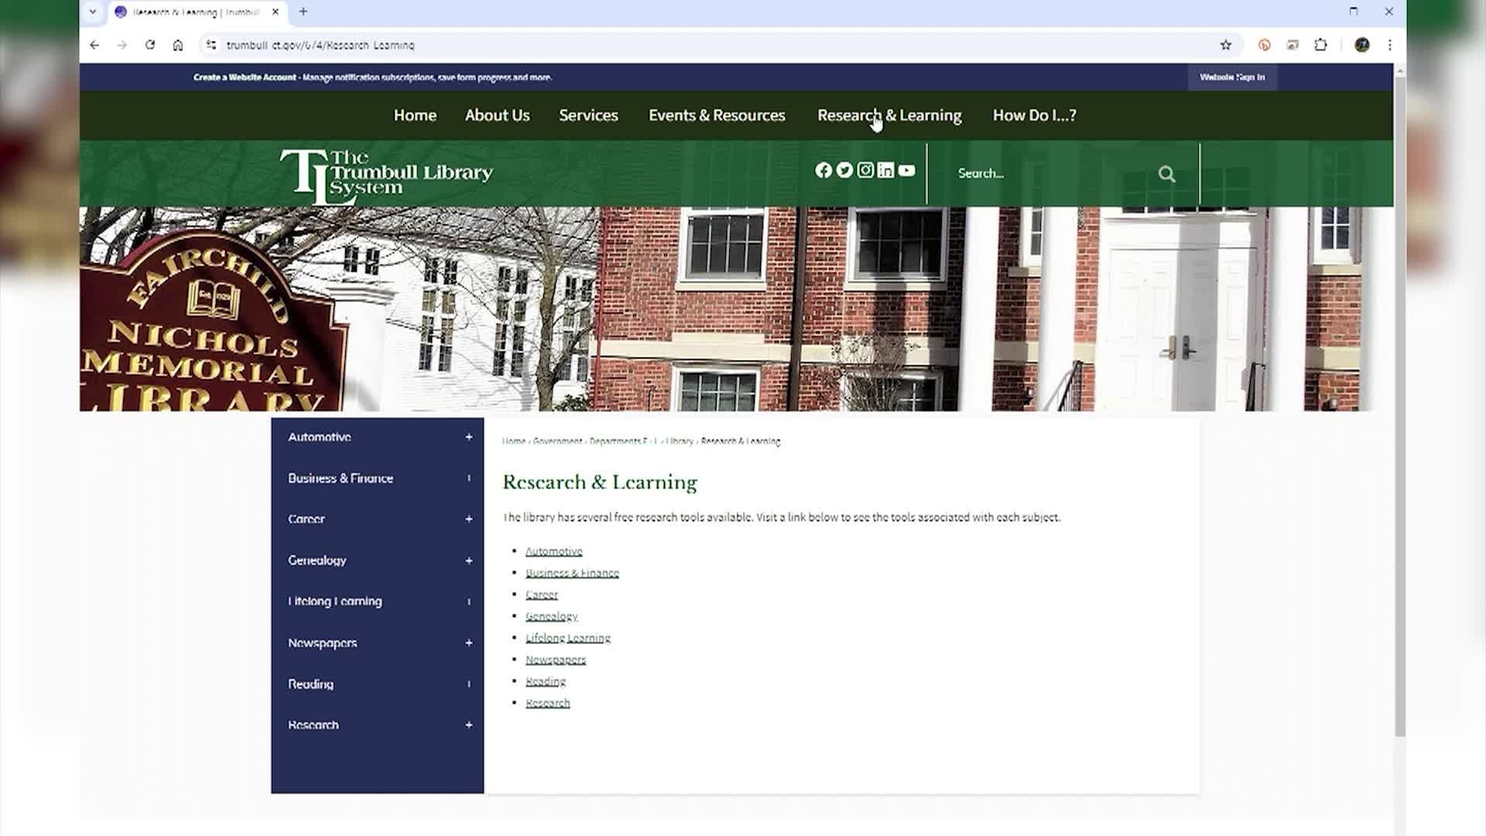Follow the Genealogy link in the list
The width and height of the screenshot is (1486, 836).
(x=552, y=616)
